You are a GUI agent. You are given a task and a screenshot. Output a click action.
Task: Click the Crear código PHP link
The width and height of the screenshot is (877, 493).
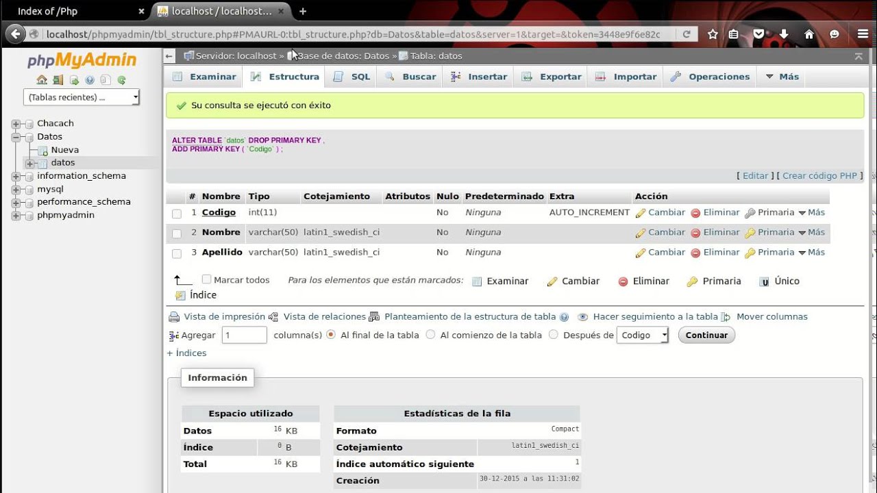(819, 175)
